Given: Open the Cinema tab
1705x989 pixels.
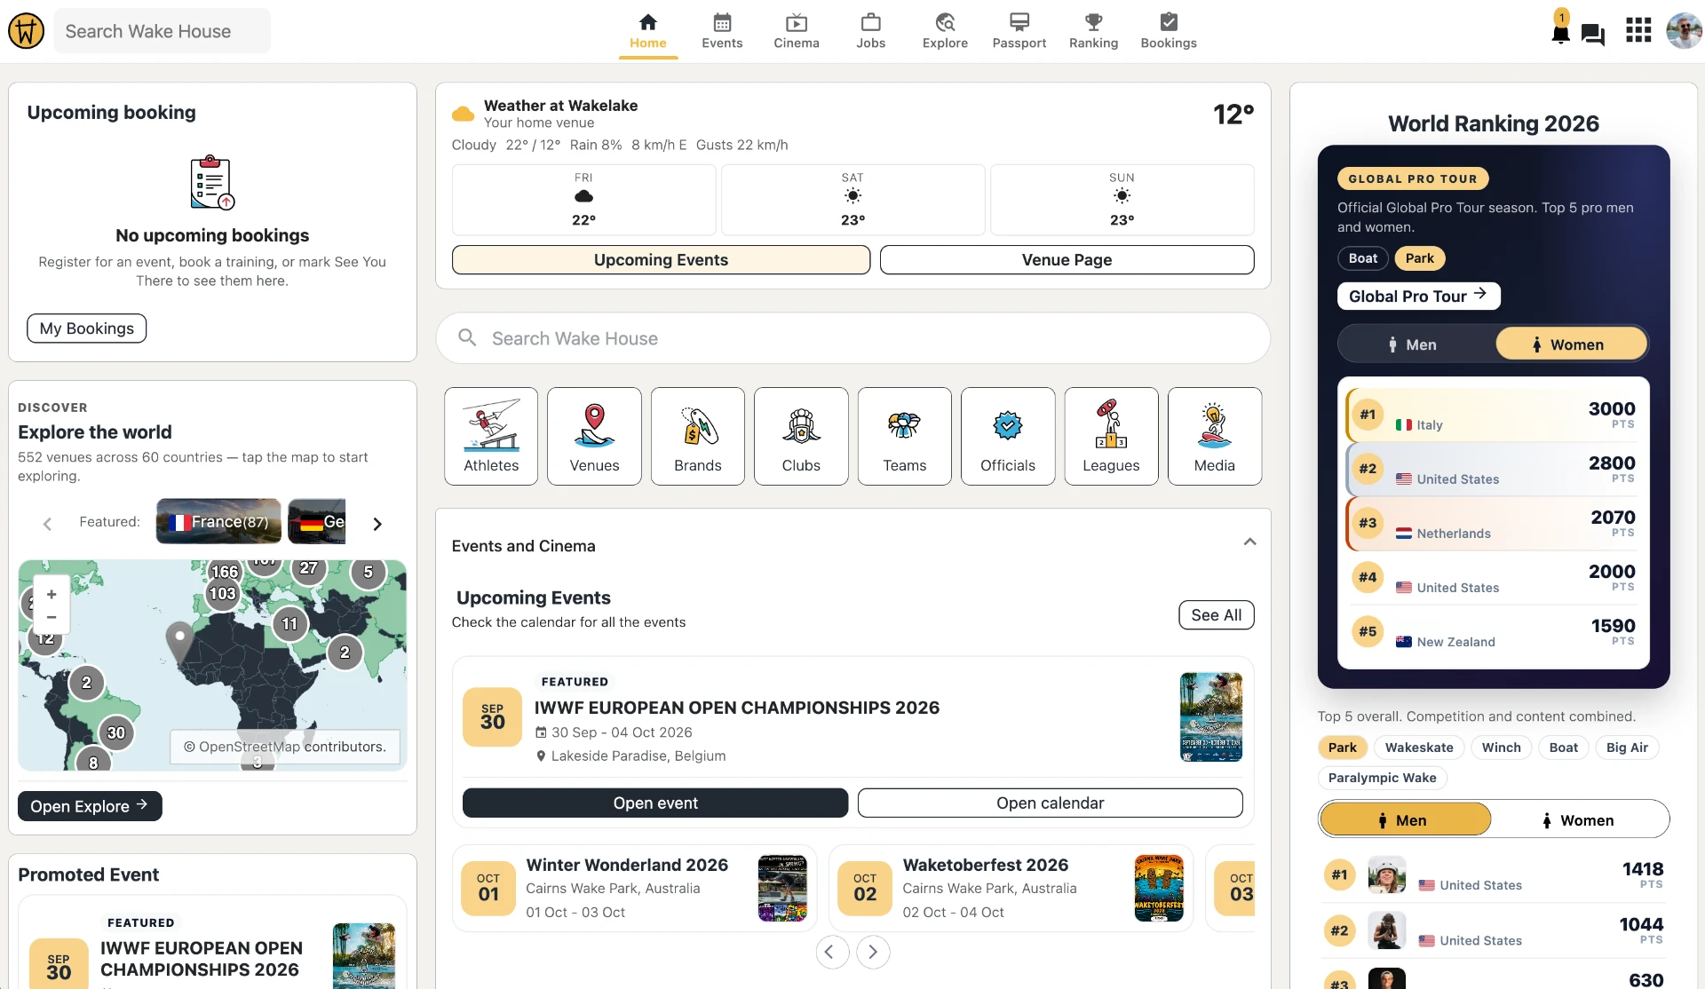Looking at the screenshot, I should [x=797, y=31].
